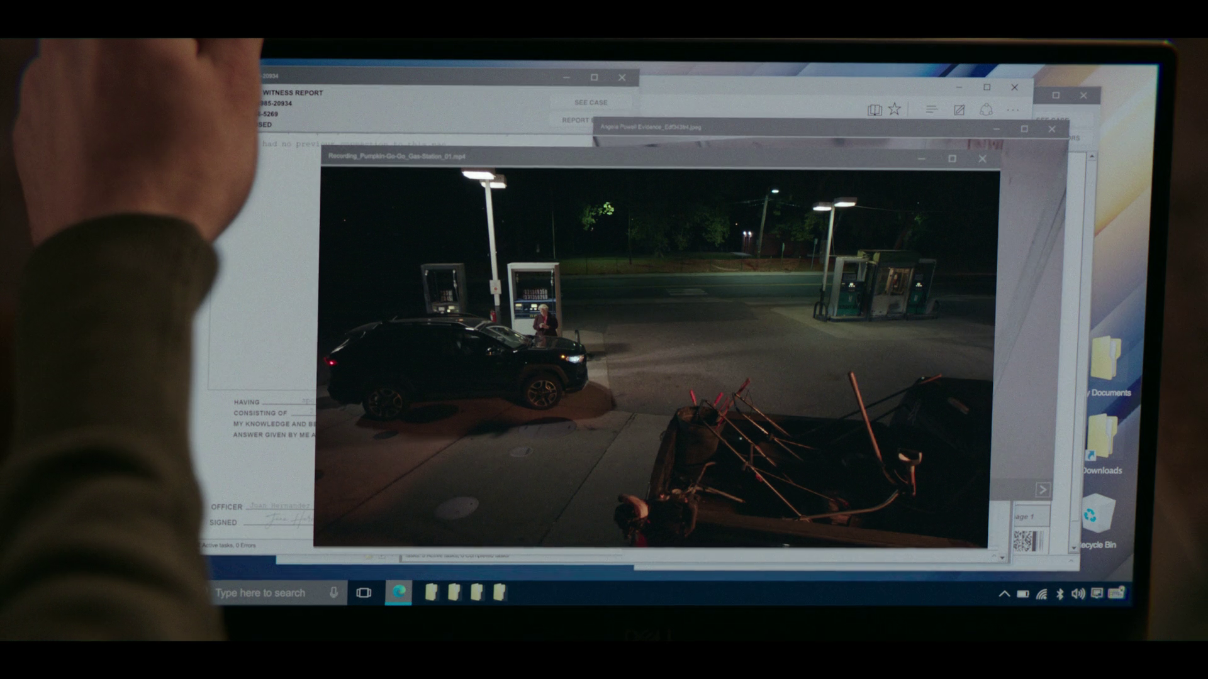The image size is (1208, 679).
Task: Open Task View from the taskbar
Action: pyautogui.click(x=364, y=592)
